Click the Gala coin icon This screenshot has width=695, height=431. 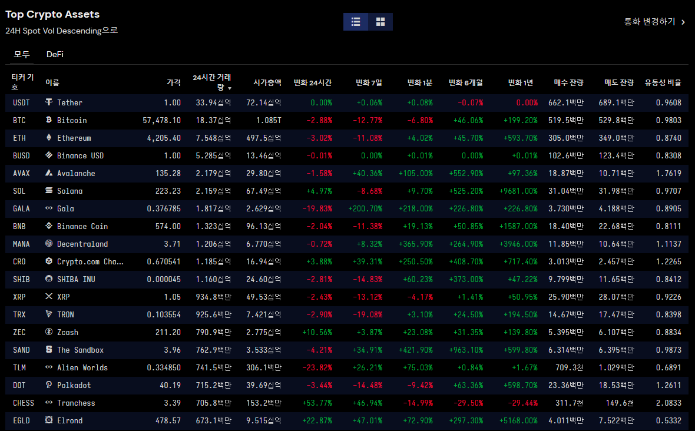[x=49, y=208]
